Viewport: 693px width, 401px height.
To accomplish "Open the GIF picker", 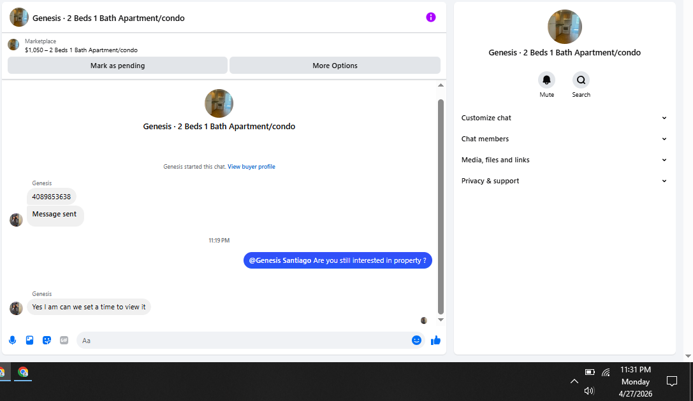I will pyautogui.click(x=64, y=340).
